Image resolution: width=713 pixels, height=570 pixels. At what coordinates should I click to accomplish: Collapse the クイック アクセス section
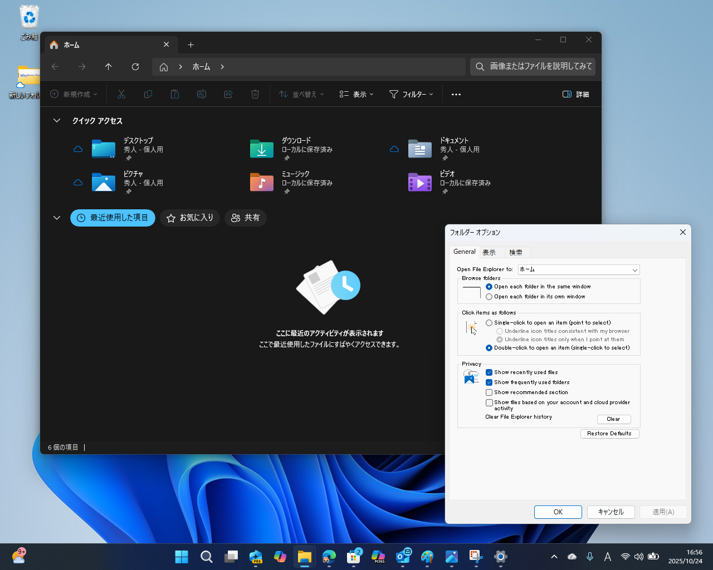tap(57, 121)
